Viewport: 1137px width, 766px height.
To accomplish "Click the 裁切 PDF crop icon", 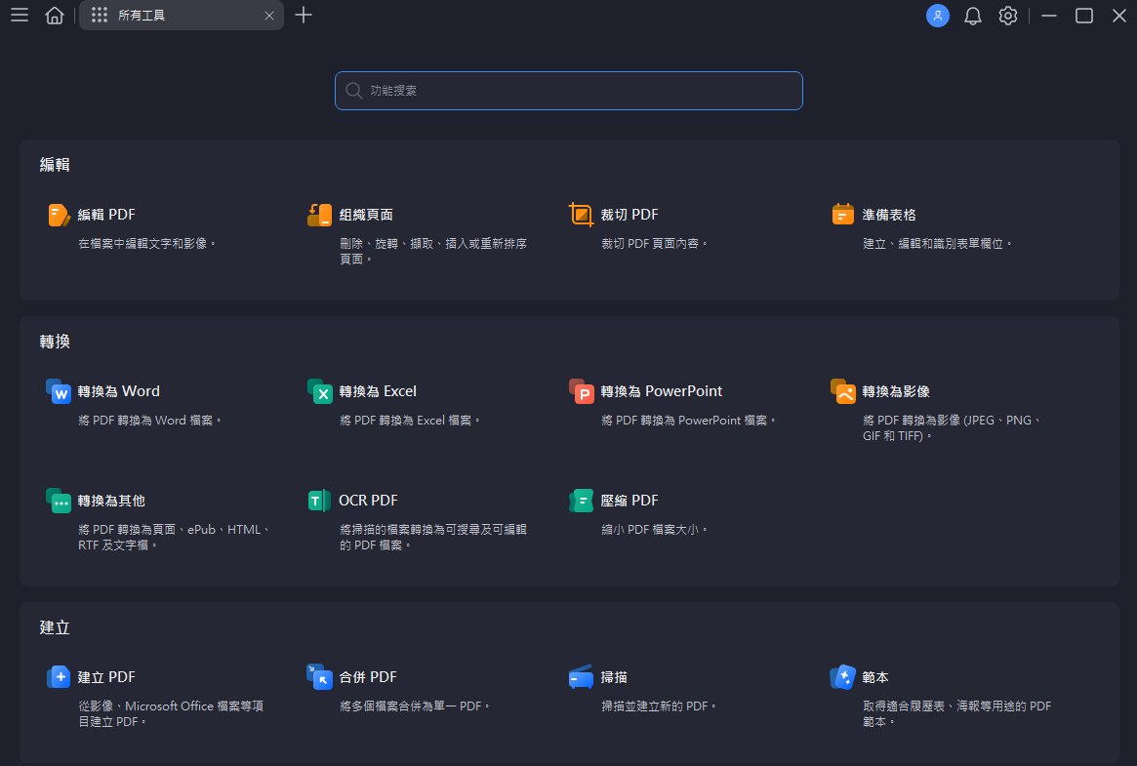I will click(x=581, y=215).
